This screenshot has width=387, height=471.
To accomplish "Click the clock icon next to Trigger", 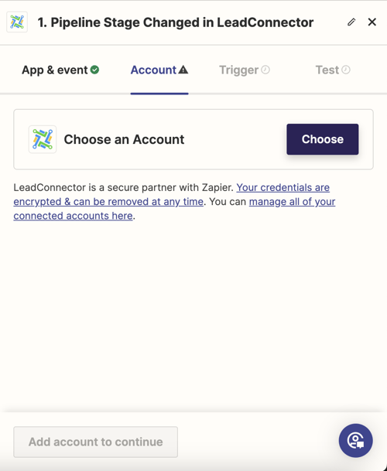I will click(x=265, y=70).
